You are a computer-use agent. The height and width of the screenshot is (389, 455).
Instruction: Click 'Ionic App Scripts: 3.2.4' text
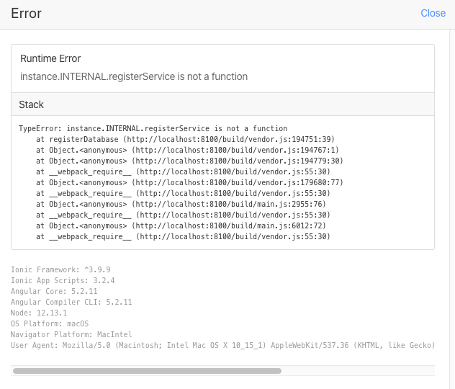(63, 280)
